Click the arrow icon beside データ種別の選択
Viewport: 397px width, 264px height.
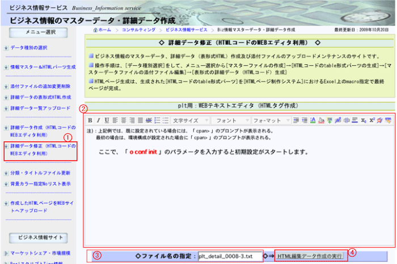click(x=6, y=48)
